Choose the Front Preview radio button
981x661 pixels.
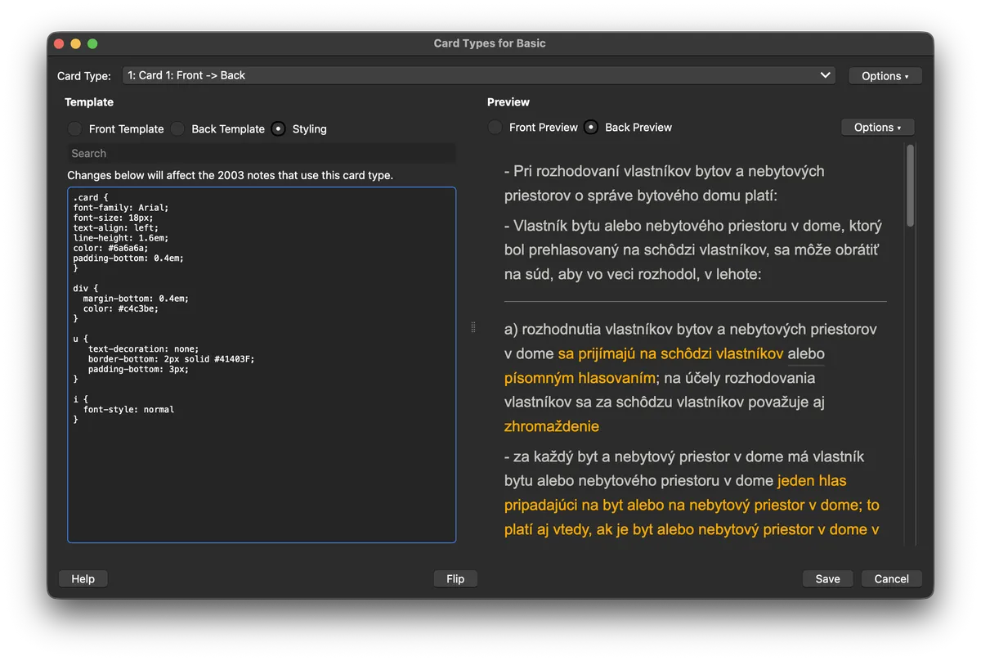point(495,128)
